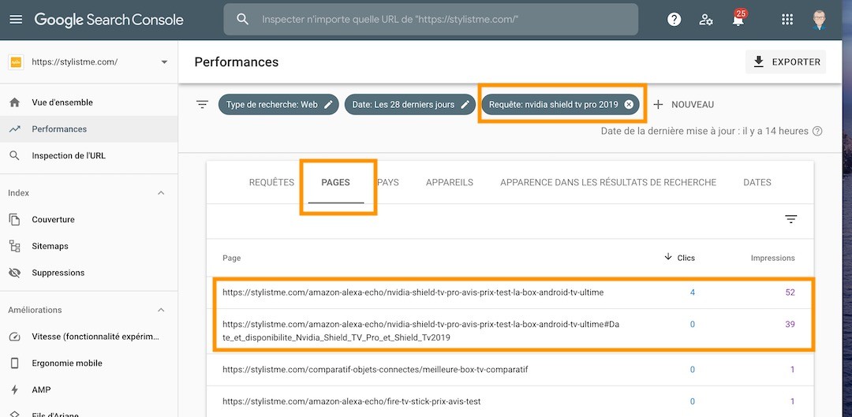
Task: Edit the search type Web pencil icon
Action: click(x=328, y=105)
